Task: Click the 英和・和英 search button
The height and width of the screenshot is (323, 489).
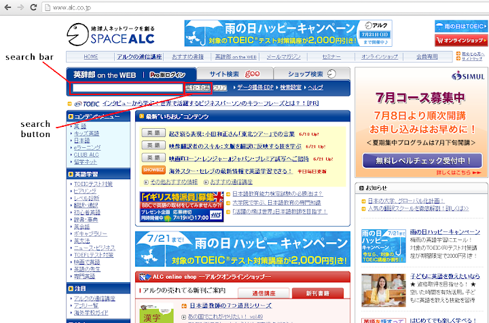Action: tap(198, 88)
